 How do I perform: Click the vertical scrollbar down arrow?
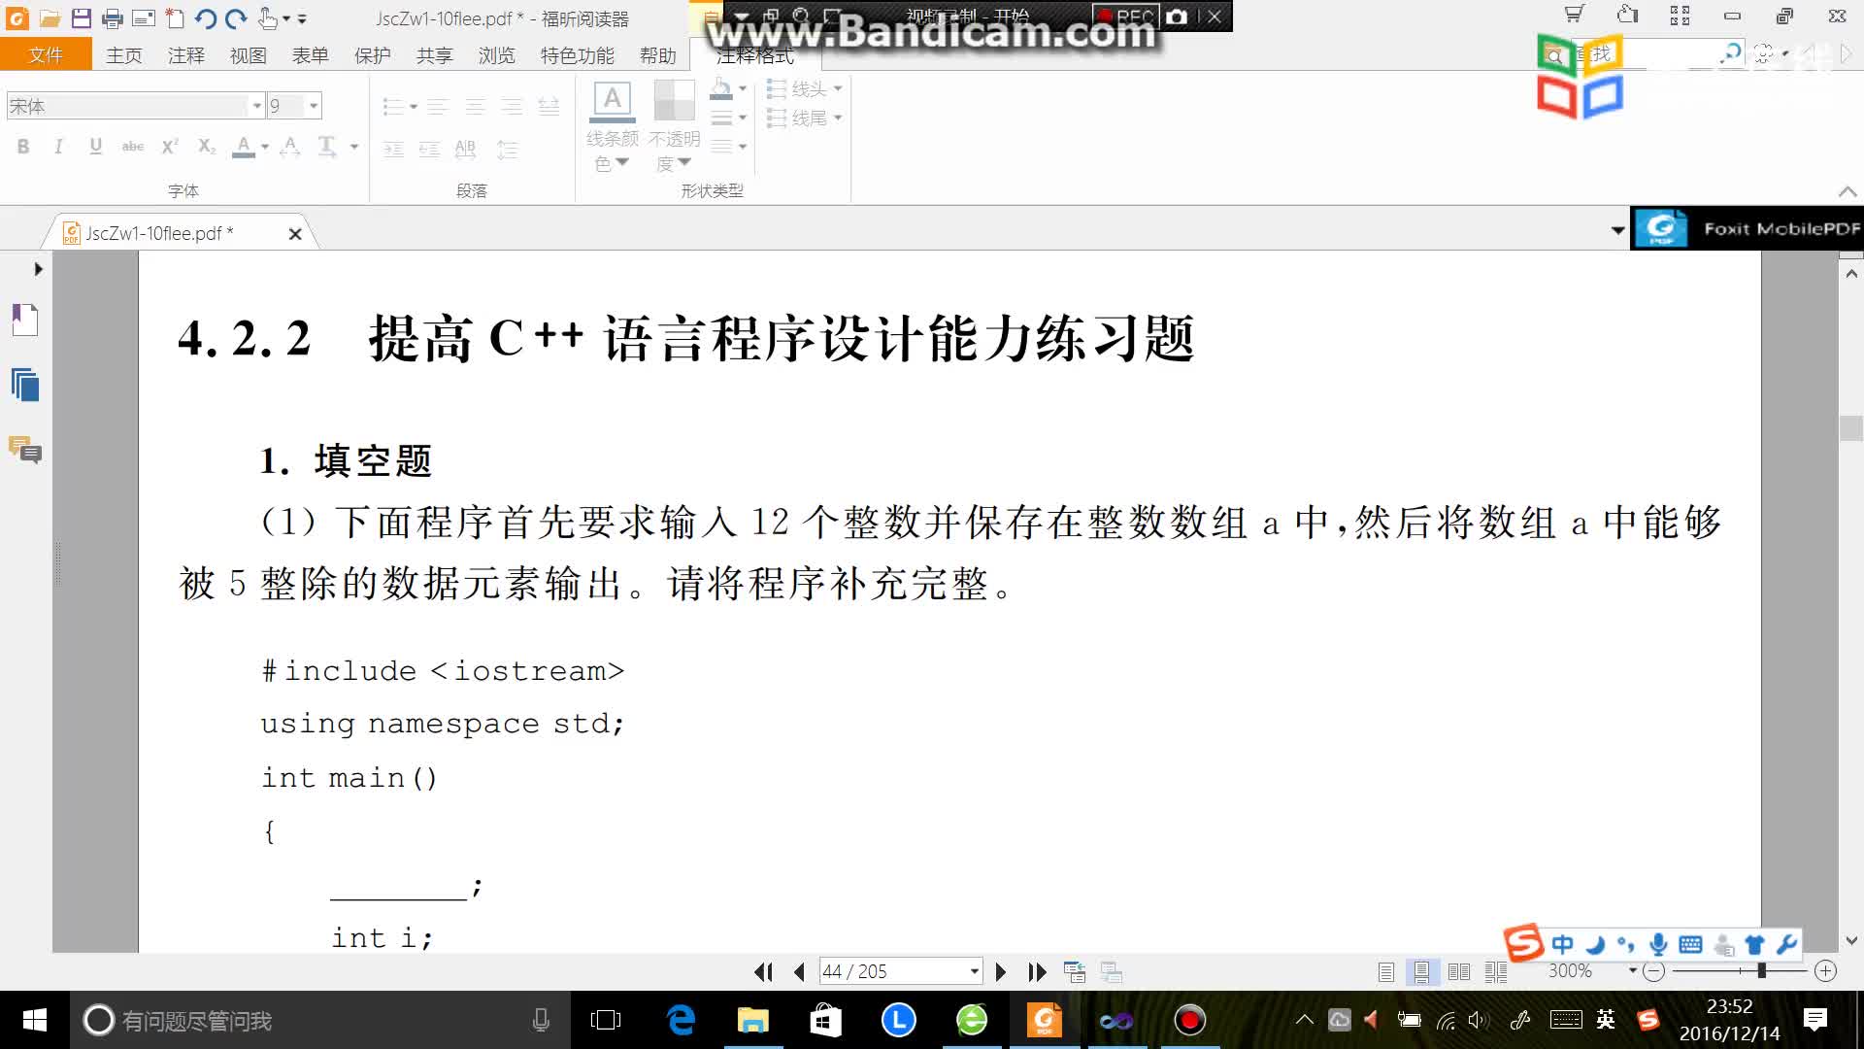[x=1851, y=940]
